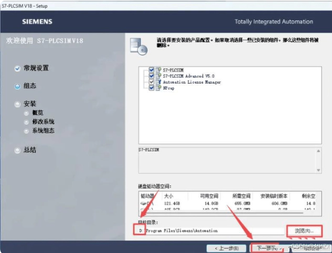Click the bullet icon beside 修改系统
Viewport: 332px width, 253px height.
coord(26,122)
